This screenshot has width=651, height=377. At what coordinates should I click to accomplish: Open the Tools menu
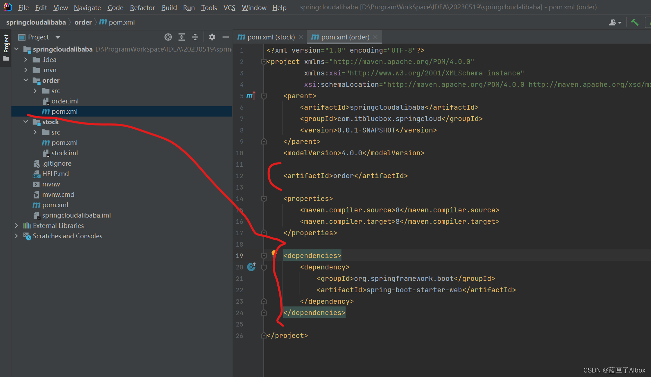coord(209,8)
